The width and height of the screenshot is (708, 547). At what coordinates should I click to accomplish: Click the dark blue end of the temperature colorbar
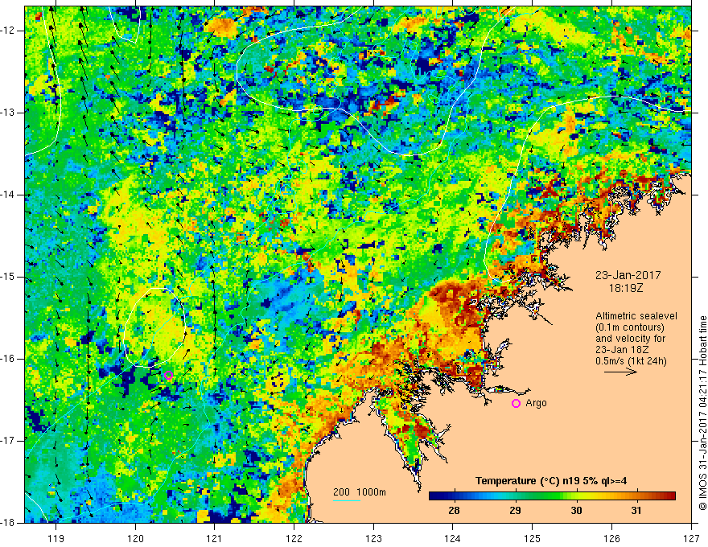tap(436, 496)
